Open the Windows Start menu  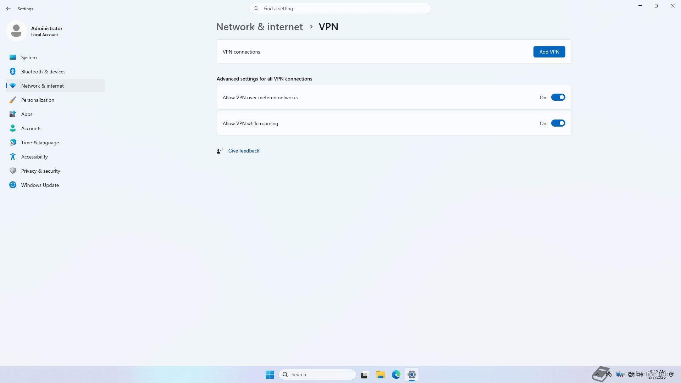270,374
